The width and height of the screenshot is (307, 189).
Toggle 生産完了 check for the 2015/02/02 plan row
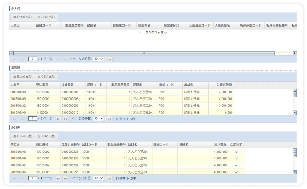point(236,165)
